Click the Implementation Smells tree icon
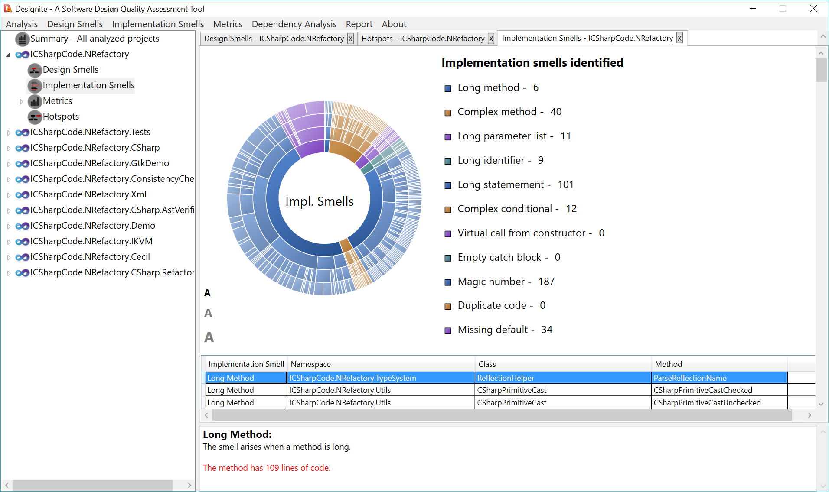829x492 pixels. pyautogui.click(x=35, y=86)
